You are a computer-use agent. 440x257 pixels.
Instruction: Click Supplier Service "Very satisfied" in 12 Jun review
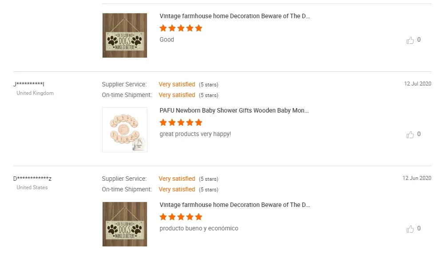177,179
